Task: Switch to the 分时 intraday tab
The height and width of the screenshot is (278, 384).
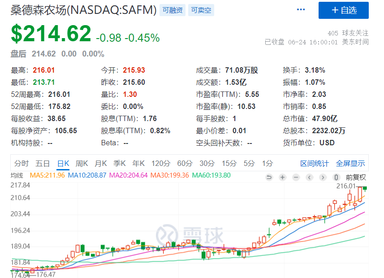Action: click(x=21, y=163)
